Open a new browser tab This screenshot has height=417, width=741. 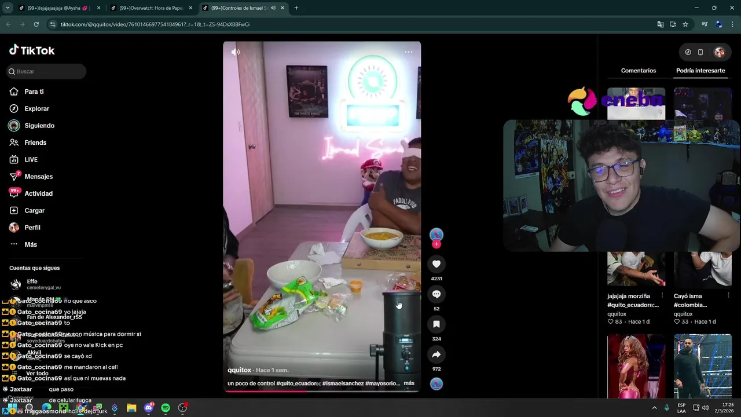296,8
